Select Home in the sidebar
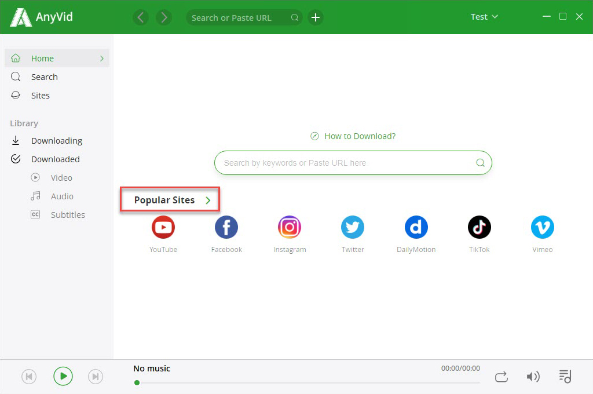The height and width of the screenshot is (394, 593). coord(57,59)
